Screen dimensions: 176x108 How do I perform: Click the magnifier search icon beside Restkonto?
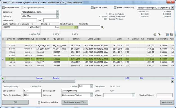click(x=102, y=27)
